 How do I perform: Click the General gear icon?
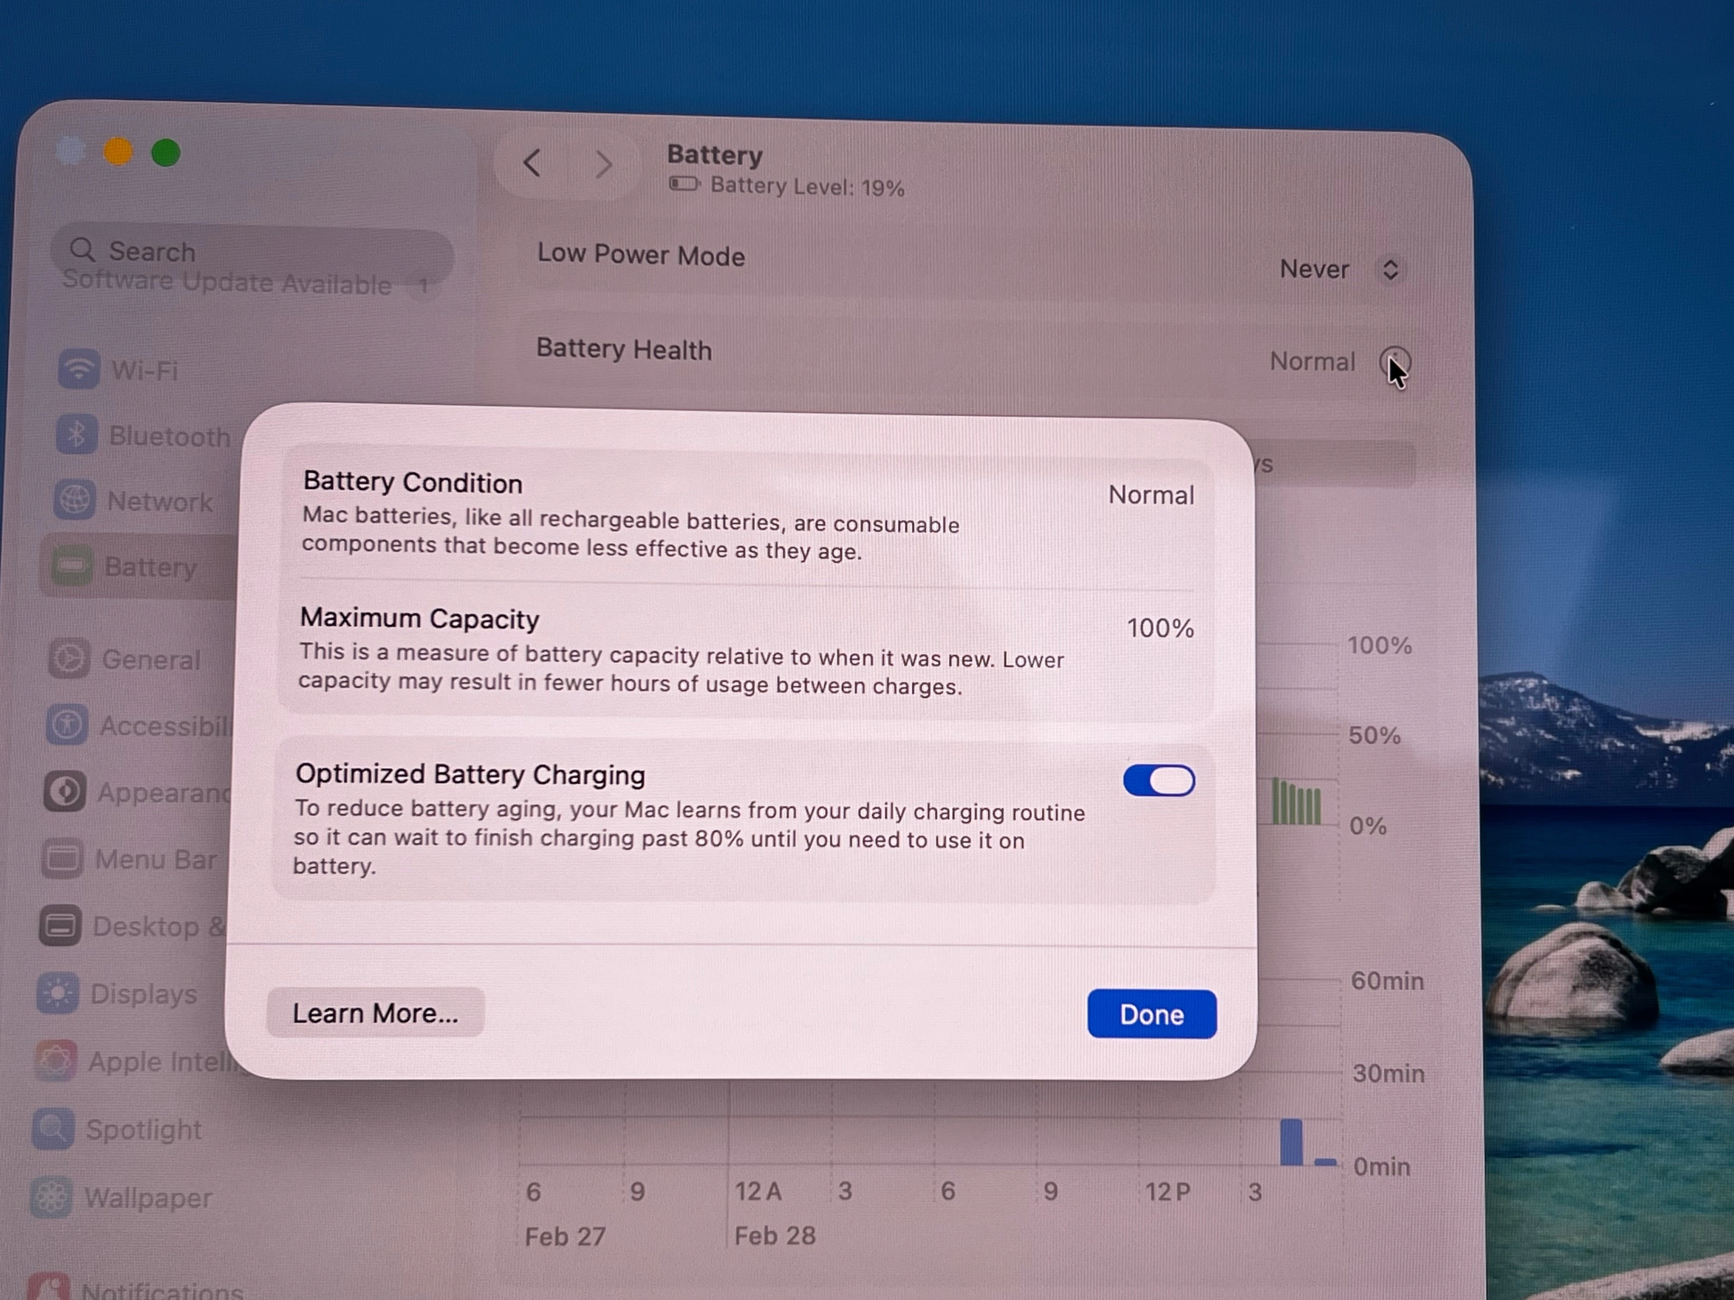pos(69,659)
